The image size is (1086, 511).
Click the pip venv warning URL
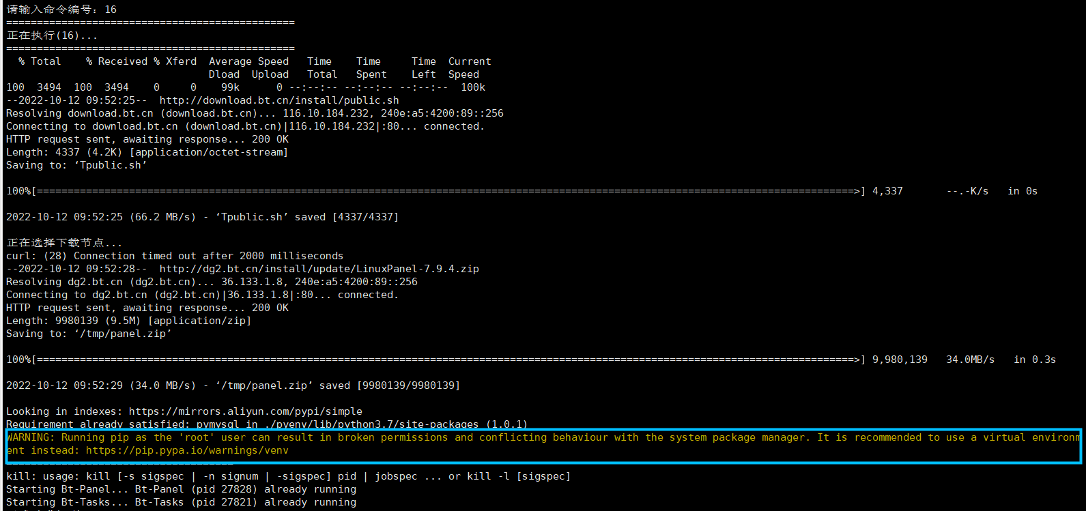(187, 450)
